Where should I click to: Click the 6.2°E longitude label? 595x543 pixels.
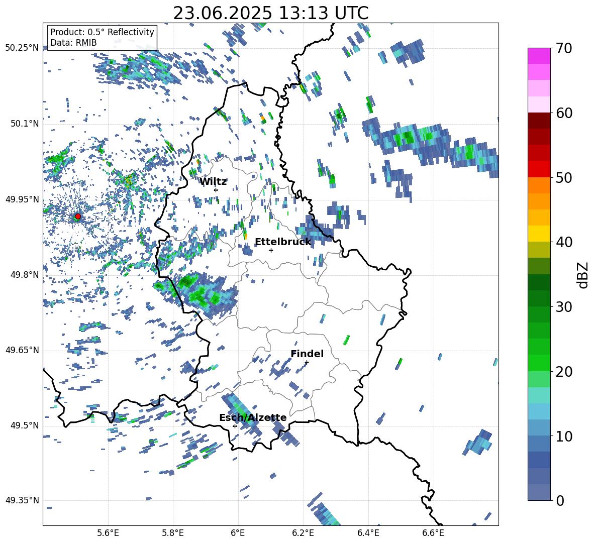tap(303, 533)
